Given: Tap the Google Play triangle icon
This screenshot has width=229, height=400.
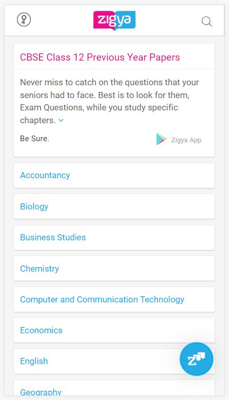Looking at the screenshot, I should [161, 139].
